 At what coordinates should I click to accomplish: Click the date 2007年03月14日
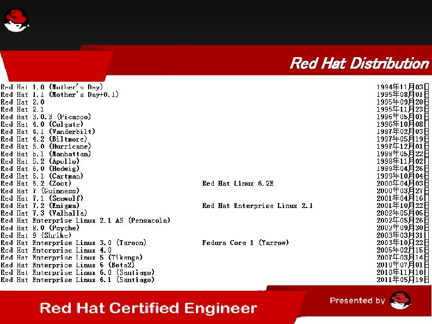(403, 258)
